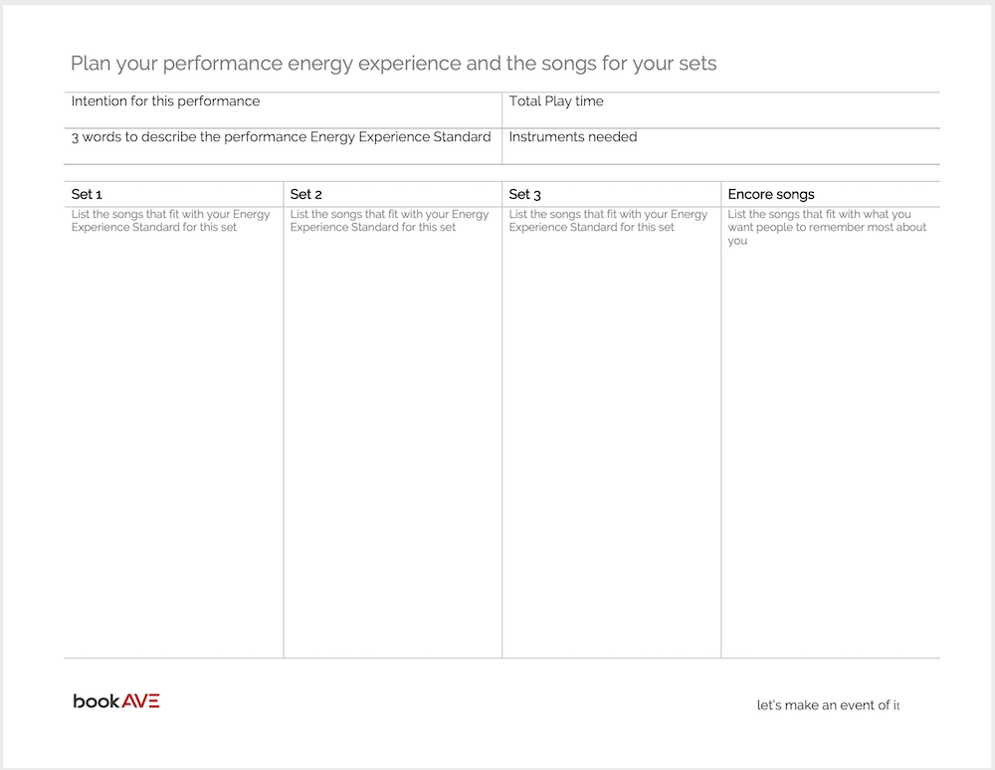Click inside the Set 2 song list area

pos(392,444)
